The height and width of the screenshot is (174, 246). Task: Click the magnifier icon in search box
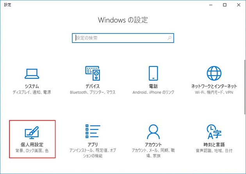click(169, 38)
